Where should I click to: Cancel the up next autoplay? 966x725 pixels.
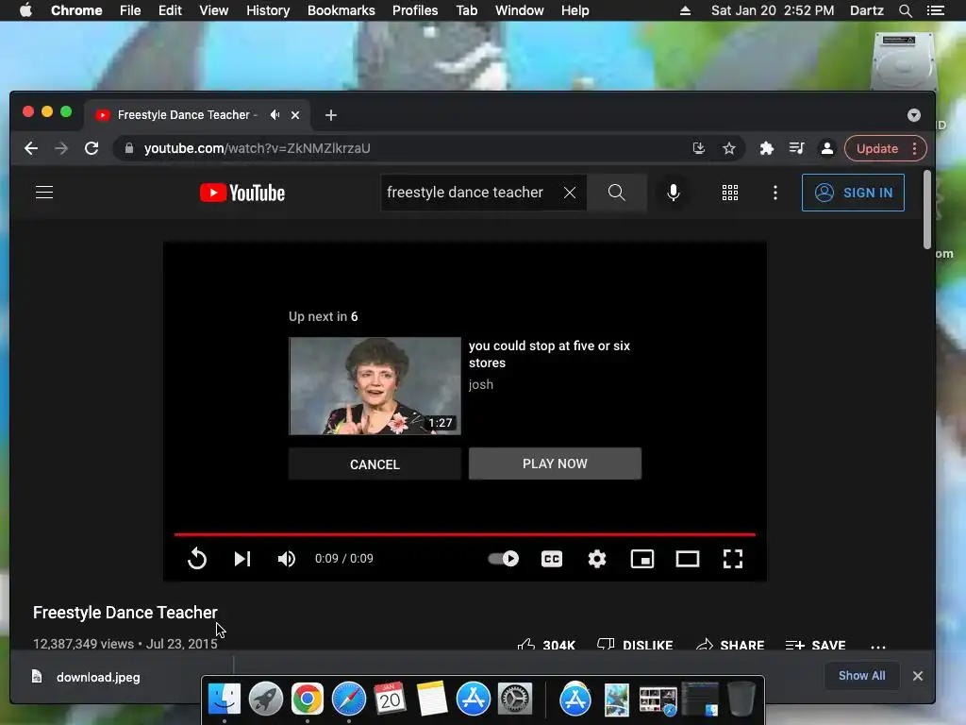point(375,464)
